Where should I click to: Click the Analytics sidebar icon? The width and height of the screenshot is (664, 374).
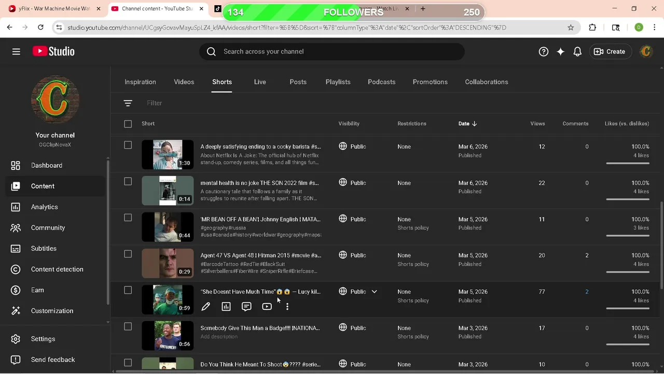(16, 207)
